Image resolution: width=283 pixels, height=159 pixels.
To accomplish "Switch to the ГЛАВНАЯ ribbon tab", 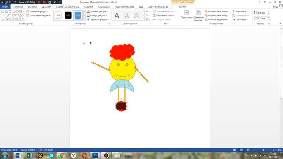I will 18,7.
